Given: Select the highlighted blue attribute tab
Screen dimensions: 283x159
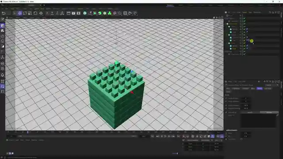Looking at the screenshot, I should point(260,88).
